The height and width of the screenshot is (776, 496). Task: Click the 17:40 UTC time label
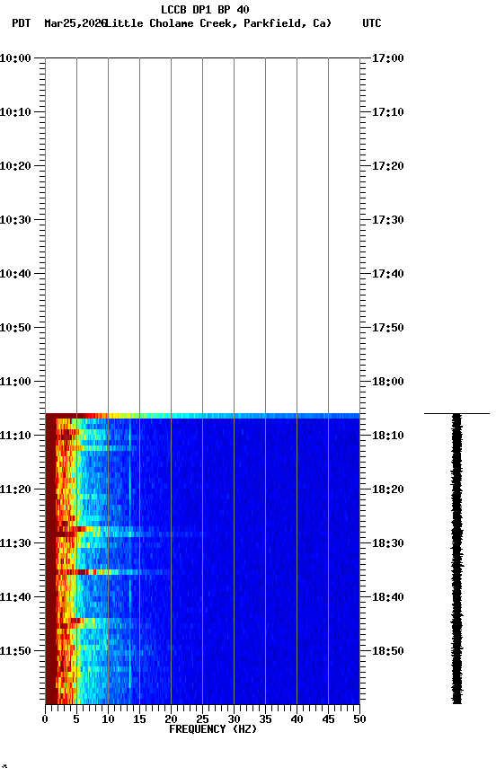(x=388, y=274)
